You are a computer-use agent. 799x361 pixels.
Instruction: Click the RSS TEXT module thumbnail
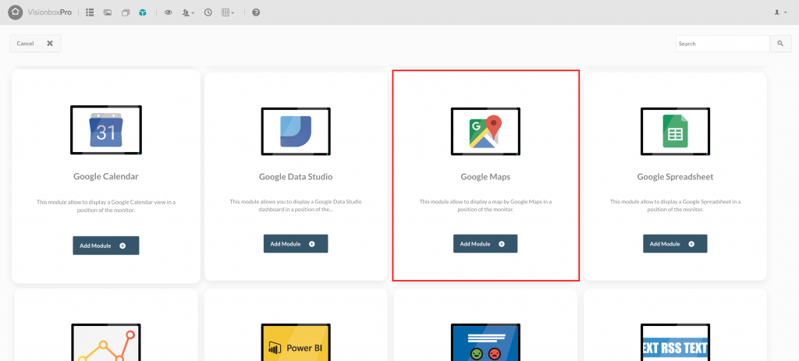tap(675, 342)
